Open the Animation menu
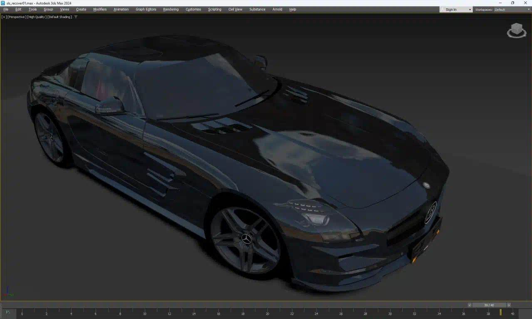532x319 pixels. (x=121, y=9)
